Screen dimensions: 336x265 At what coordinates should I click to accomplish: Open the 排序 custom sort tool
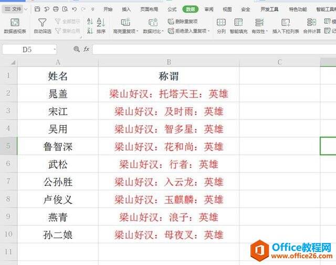coord(101,26)
